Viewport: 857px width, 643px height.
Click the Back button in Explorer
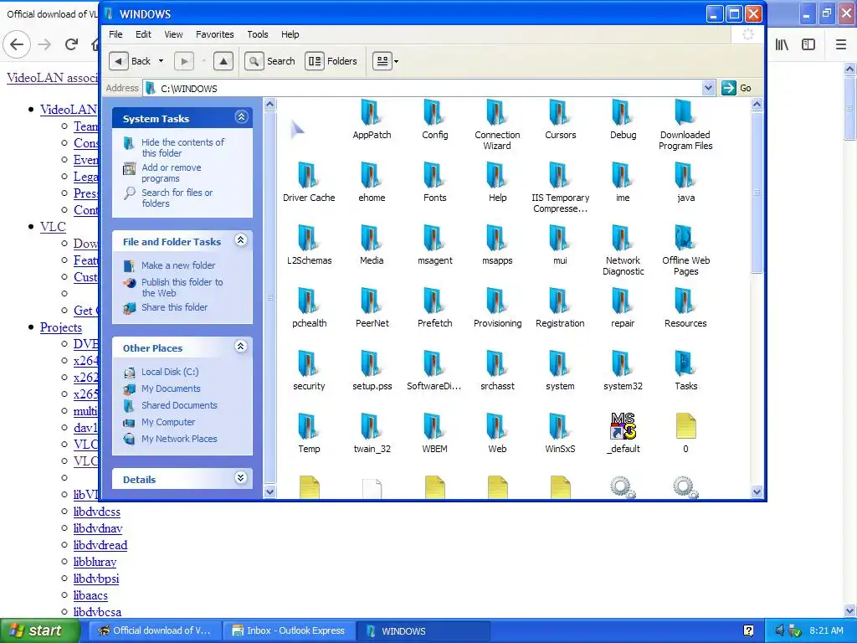pos(130,61)
